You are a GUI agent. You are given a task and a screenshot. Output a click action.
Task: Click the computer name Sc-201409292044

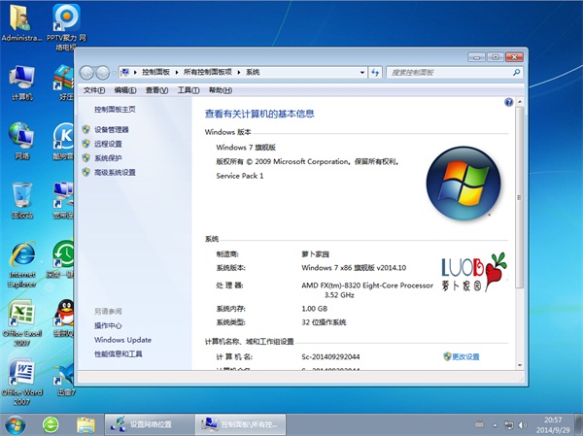[x=330, y=356]
